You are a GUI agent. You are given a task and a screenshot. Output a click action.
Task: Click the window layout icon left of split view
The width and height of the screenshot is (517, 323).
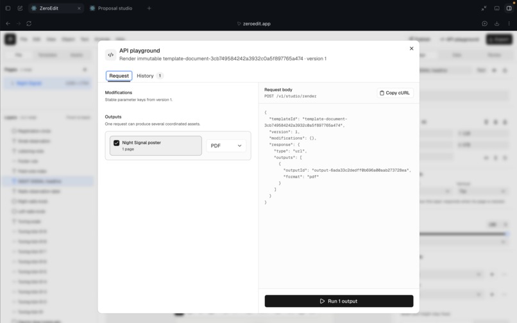click(496, 8)
